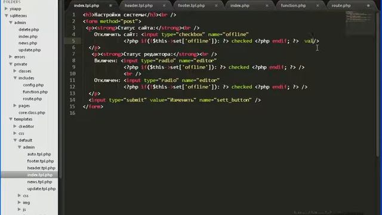382x215 pixels.
Task: Expand the img folder
Action: (x=20, y=202)
